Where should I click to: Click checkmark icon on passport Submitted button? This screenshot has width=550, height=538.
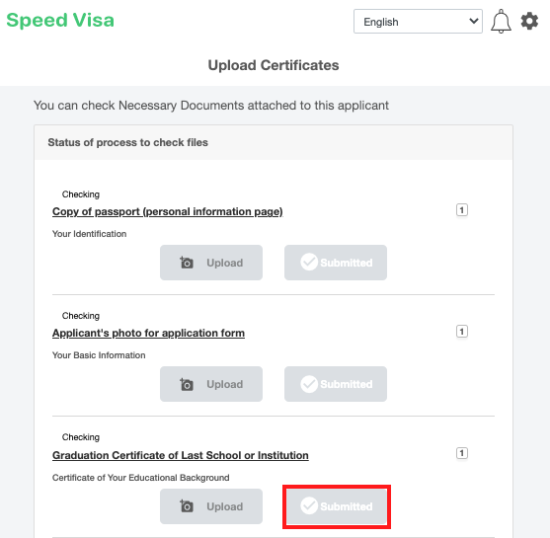click(309, 262)
